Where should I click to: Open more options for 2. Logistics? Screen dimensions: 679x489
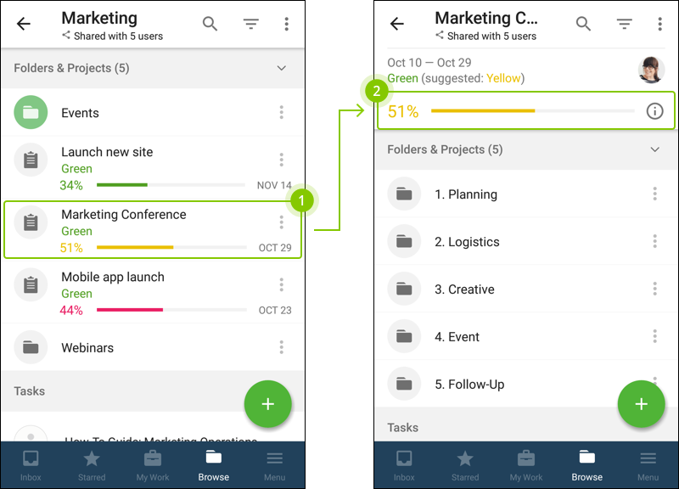tap(654, 241)
